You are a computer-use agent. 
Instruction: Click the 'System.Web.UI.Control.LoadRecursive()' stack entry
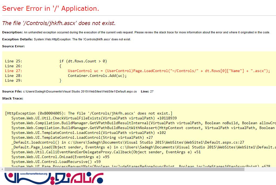click(x=56, y=162)
